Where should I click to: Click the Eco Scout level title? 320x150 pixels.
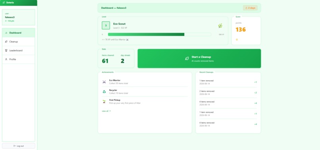pyautogui.click(x=120, y=24)
